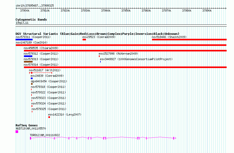The image size is (234, 153).
Task: Click the nsv579311 blue gain bar
Action: (x=24, y=40)
